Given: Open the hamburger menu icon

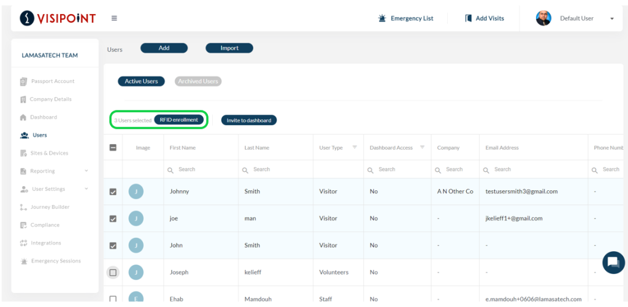Looking at the screenshot, I should pyautogui.click(x=114, y=18).
